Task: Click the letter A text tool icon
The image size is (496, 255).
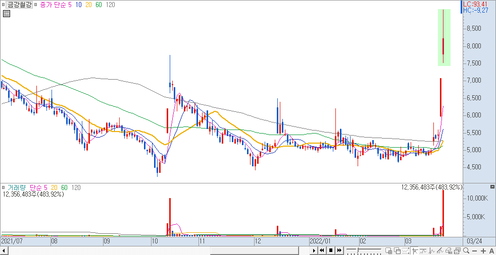Action: tap(491, 251)
